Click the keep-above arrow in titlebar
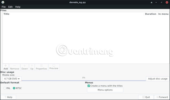 click(x=152, y=2)
